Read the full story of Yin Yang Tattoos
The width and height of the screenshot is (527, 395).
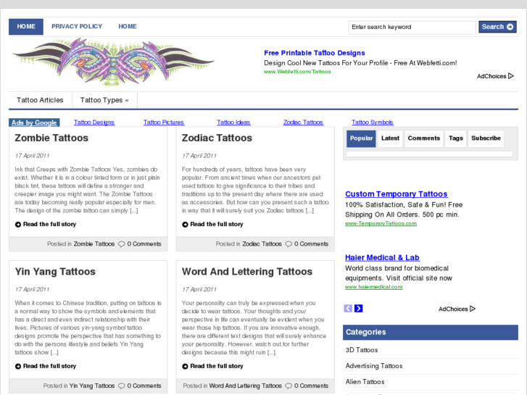point(49,366)
